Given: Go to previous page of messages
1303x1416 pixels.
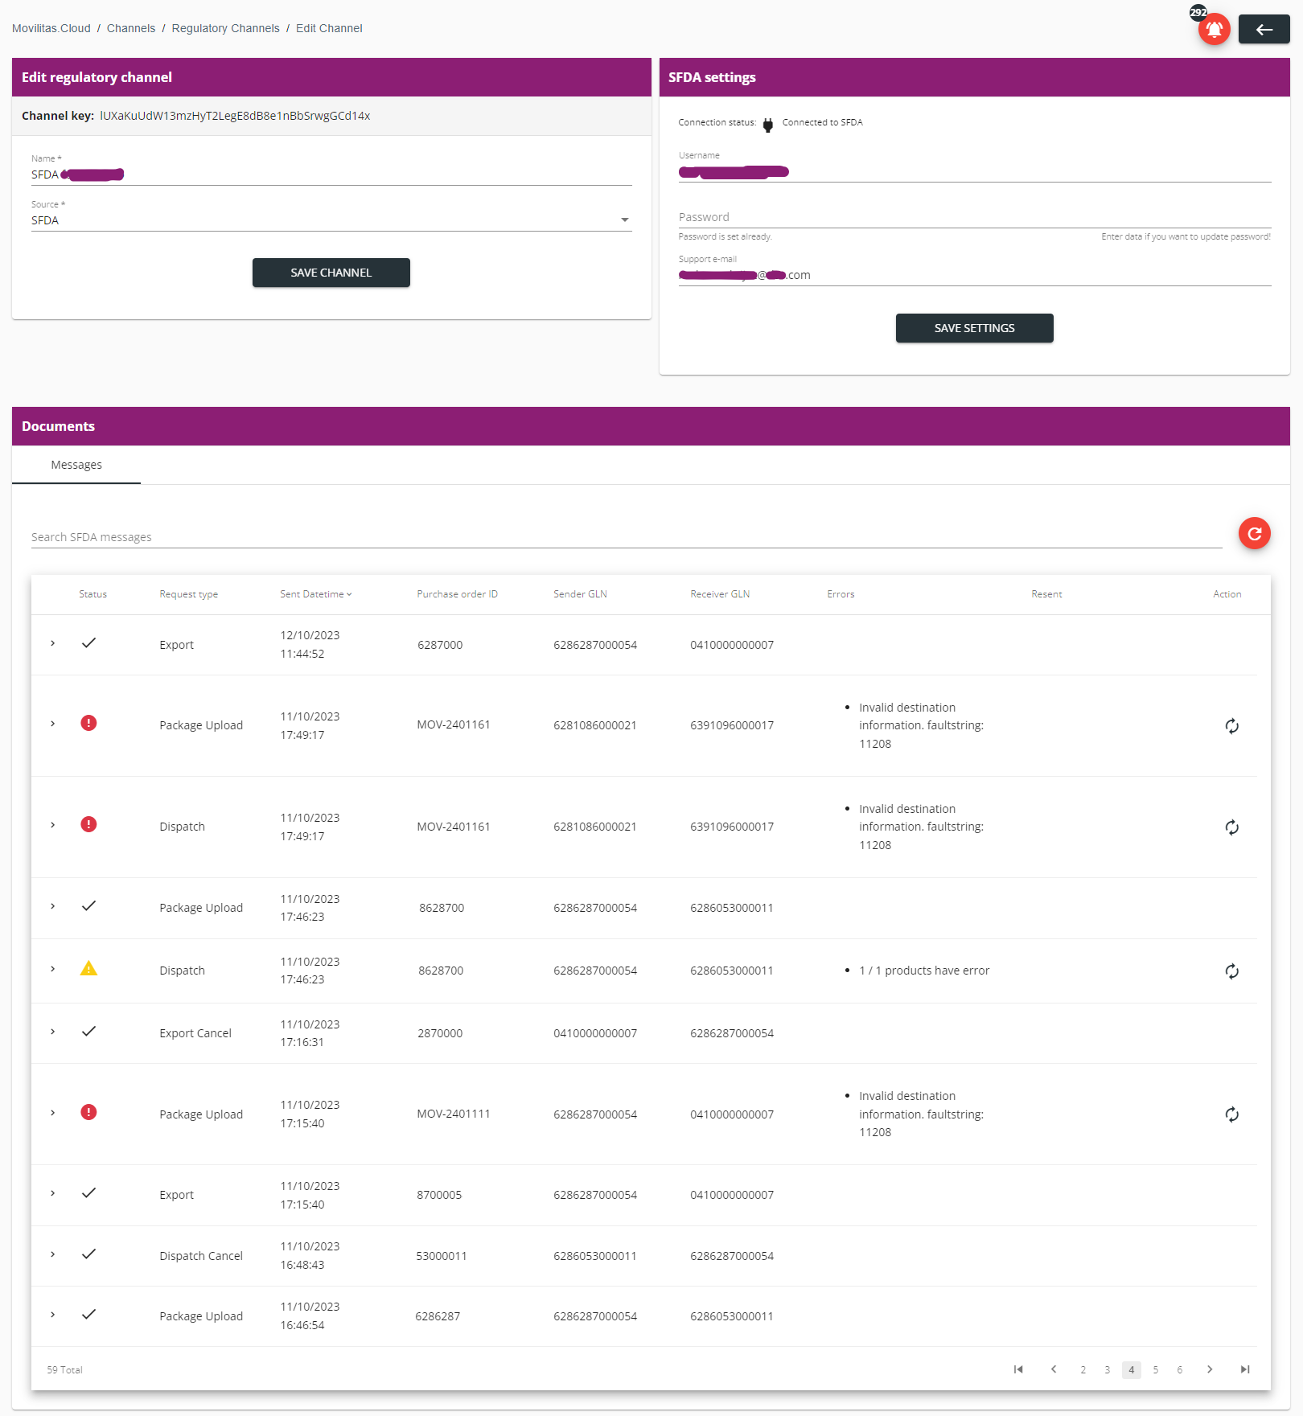Looking at the screenshot, I should point(1054,1369).
